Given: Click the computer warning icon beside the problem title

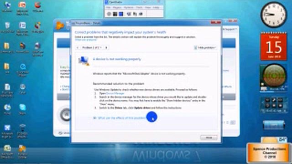Looking at the screenshot, I should 84,61.
